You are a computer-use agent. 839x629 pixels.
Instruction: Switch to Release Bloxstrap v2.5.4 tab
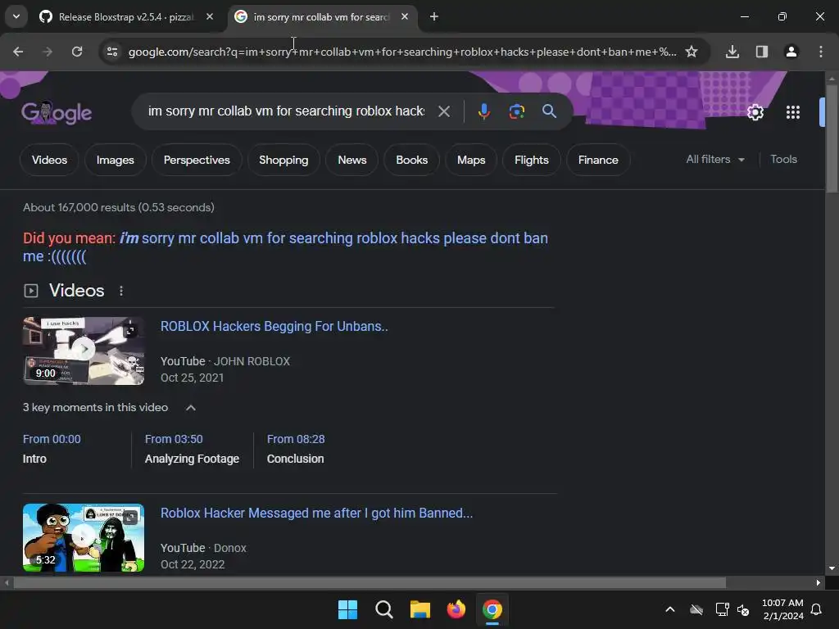pyautogui.click(x=127, y=17)
